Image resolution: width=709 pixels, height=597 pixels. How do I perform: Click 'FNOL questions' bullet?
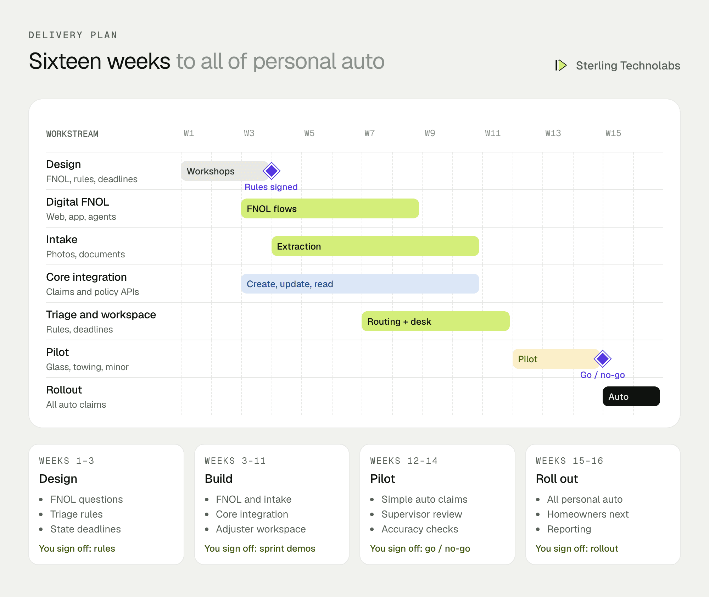pyautogui.click(x=86, y=499)
